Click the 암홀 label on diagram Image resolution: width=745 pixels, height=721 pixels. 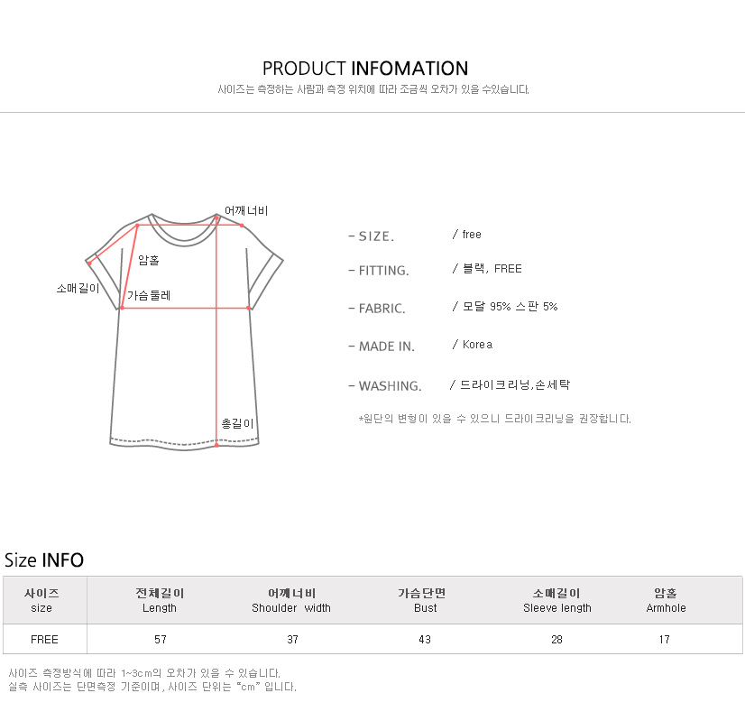pos(148,260)
